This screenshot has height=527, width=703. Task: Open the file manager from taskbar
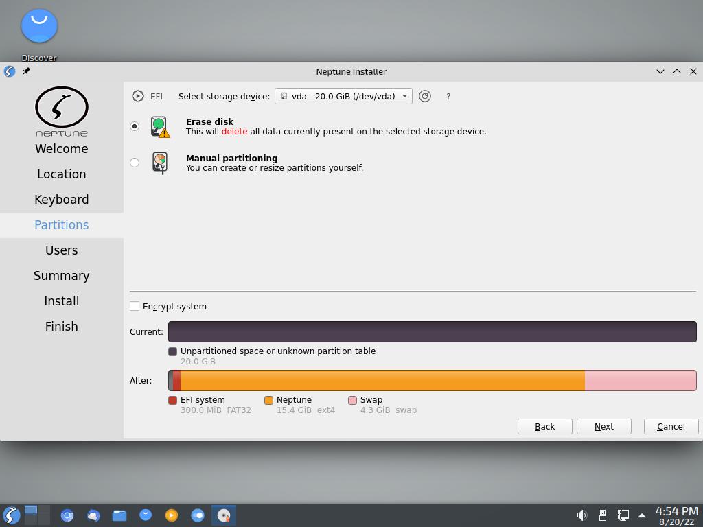(x=119, y=515)
